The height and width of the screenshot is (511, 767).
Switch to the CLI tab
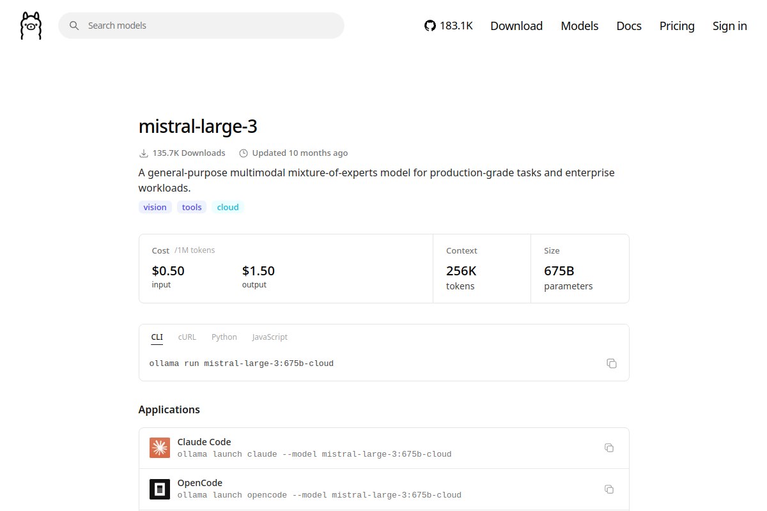tap(157, 337)
